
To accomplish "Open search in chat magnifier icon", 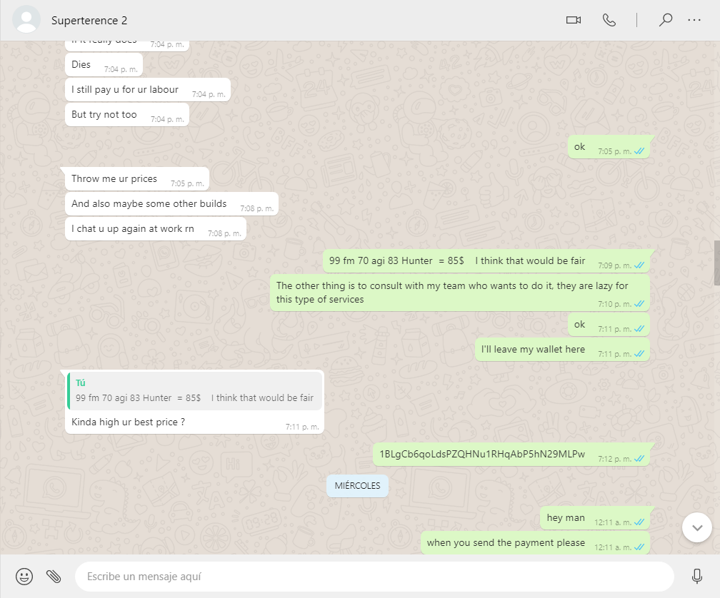I will click(x=666, y=20).
